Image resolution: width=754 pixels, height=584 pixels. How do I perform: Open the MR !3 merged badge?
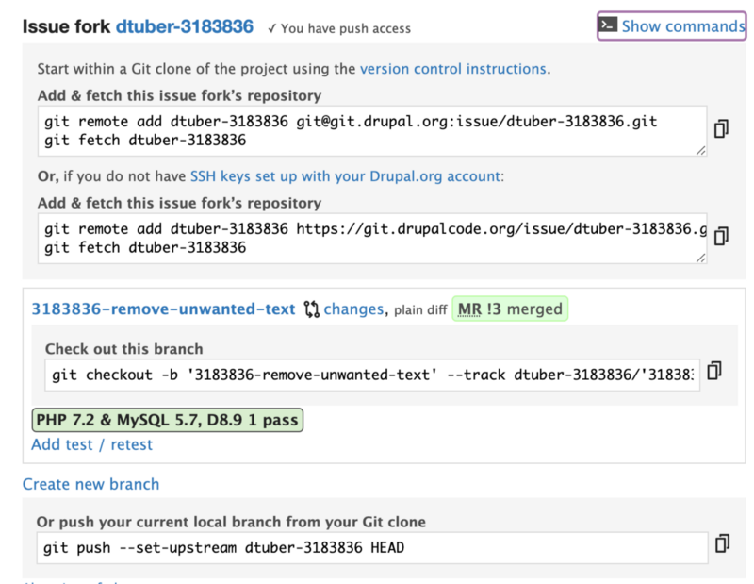click(510, 309)
